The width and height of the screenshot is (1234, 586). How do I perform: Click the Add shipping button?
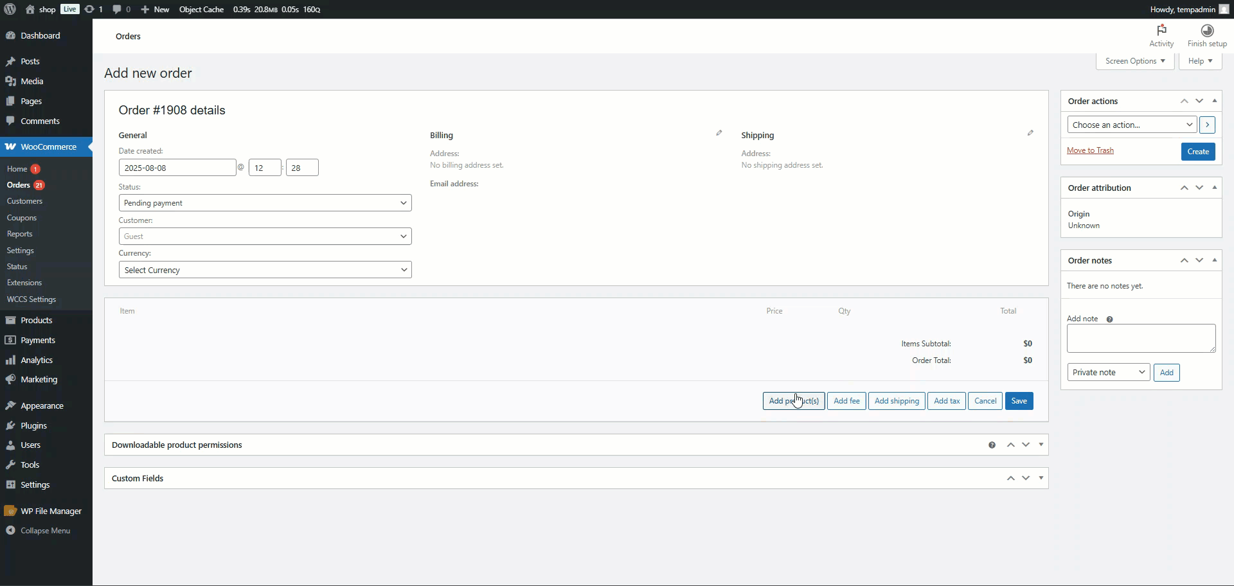[x=896, y=401]
